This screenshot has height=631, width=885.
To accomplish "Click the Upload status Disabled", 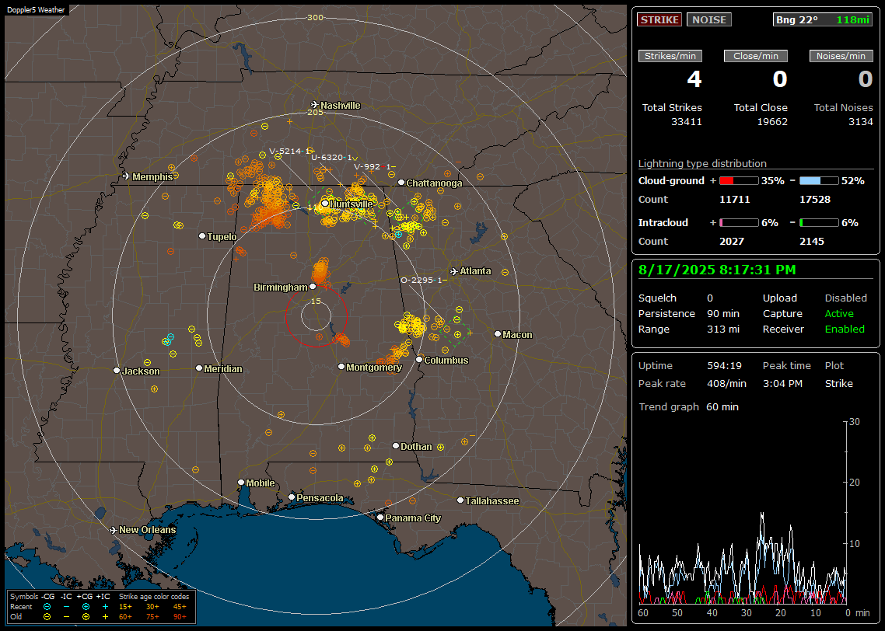I will pyautogui.click(x=845, y=298).
